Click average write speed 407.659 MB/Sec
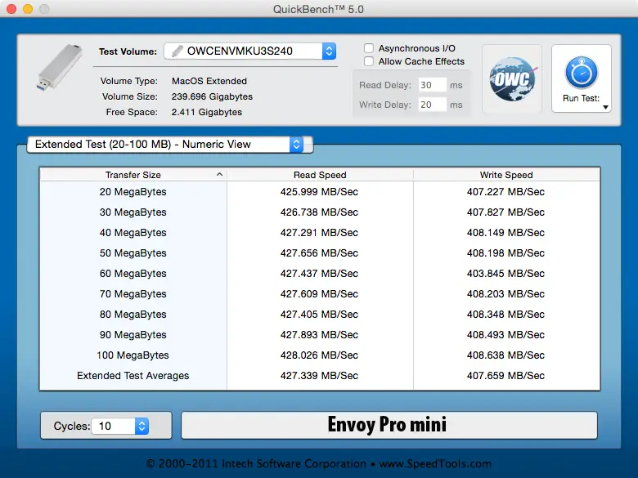The image size is (638, 478). [505, 376]
